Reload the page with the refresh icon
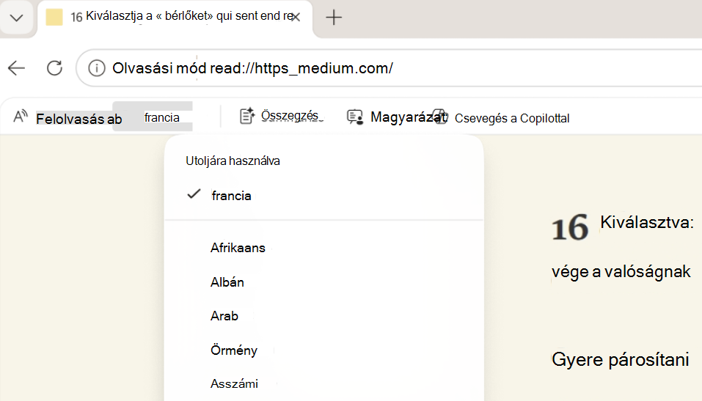 click(54, 68)
